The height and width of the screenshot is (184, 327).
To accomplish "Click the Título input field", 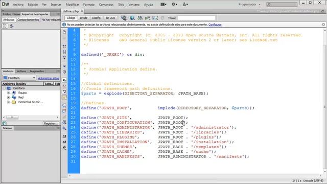I will pyautogui.click(x=196, y=18).
